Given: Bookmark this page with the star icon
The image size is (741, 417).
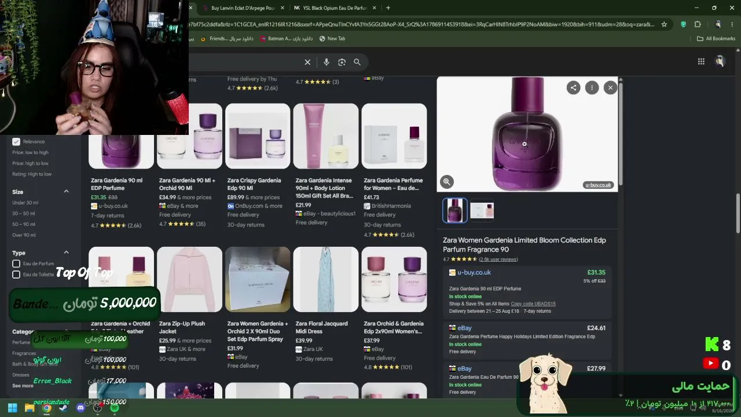Looking at the screenshot, I should pyautogui.click(x=664, y=24).
